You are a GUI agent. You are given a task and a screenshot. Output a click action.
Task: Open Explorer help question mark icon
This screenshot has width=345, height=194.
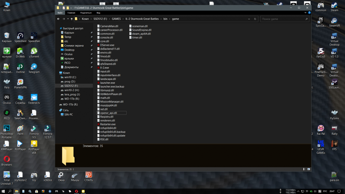[x=309, y=13]
